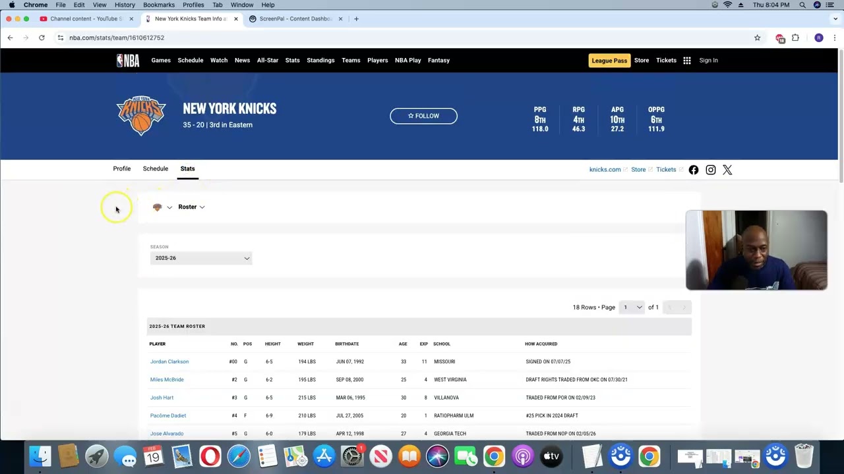Open the Apple menu

pyautogui.click(x=11, y=5)
